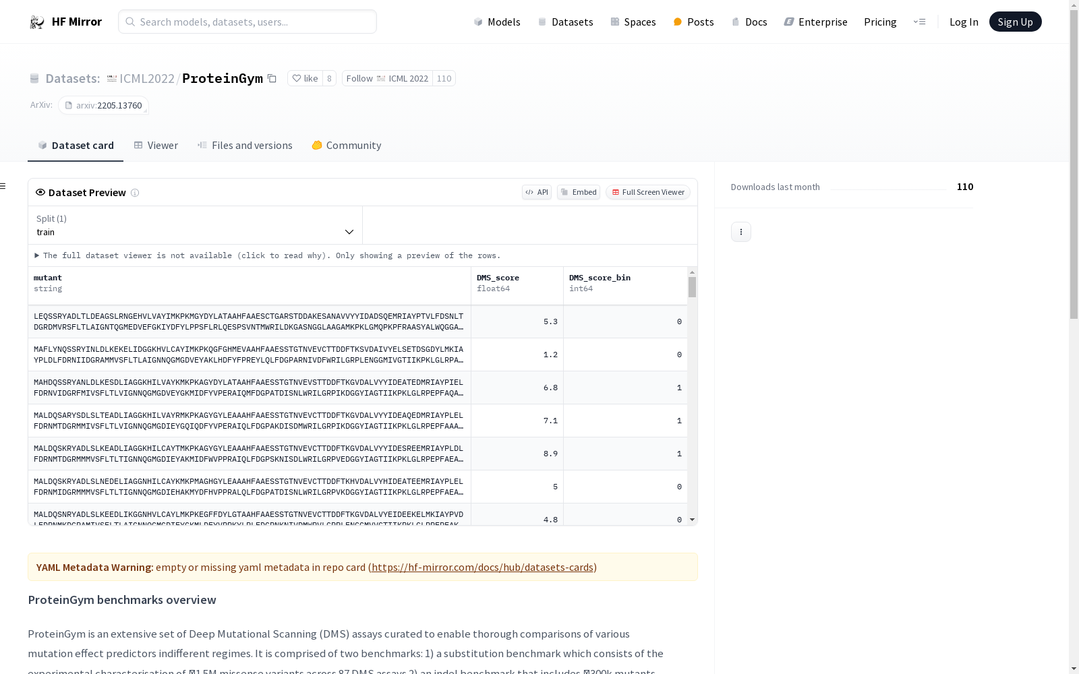
Task: Click the API button
Action: point(537,192)
